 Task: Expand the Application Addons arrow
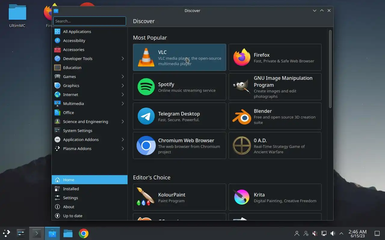123,139
